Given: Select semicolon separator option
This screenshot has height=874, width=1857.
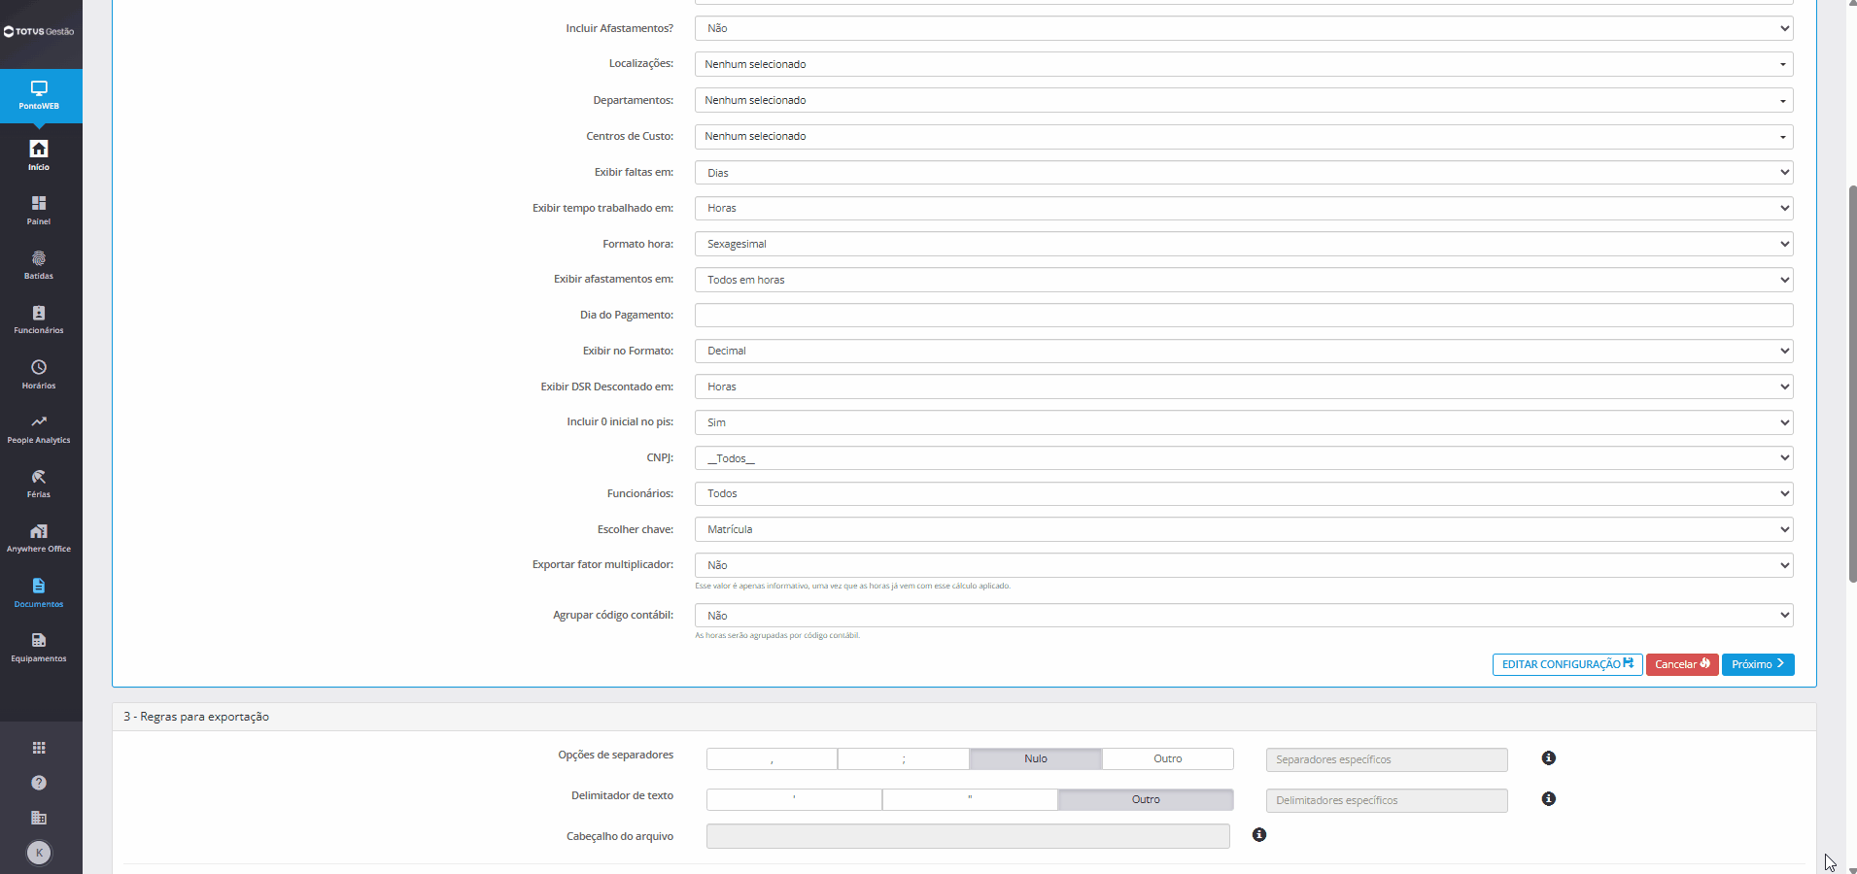Looking at the screenshot, I should (x=904, y=759).
